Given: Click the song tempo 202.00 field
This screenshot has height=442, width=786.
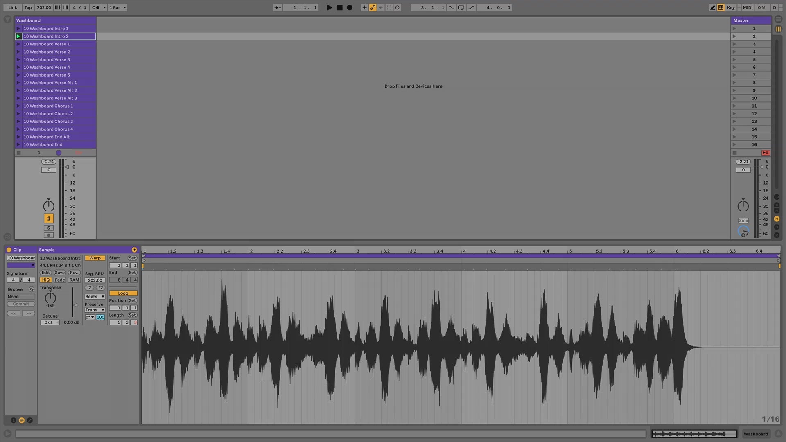Looking at the screenshot, I should [44, 7].
